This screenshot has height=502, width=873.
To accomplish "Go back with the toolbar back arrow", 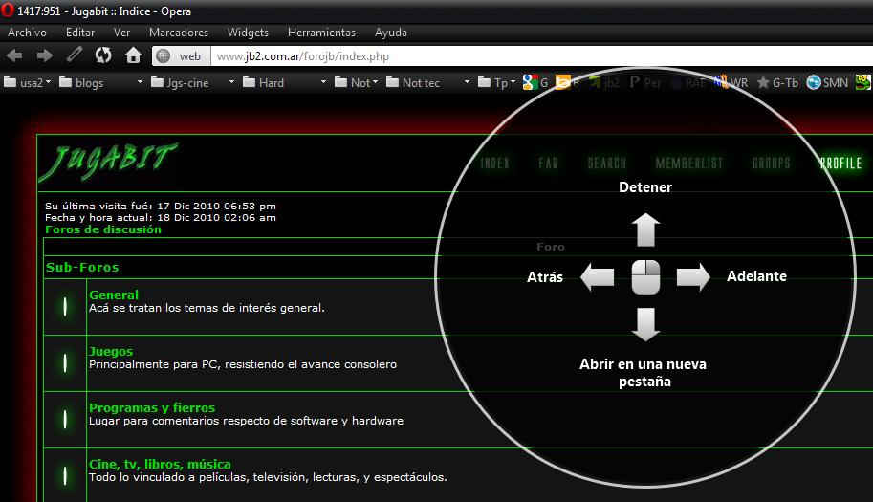I will [x=14, y=55].
